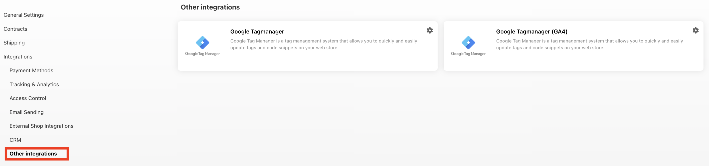Open settings gear on Google Tagmanager card
Screen dimensions: 709x166
click(x=430, y=30)
